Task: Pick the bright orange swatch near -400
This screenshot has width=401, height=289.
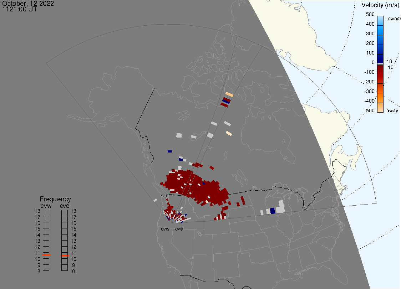Action: 380,98
